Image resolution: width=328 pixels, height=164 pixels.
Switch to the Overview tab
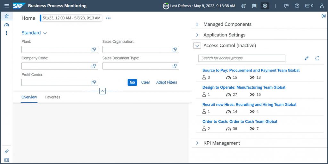29,97
